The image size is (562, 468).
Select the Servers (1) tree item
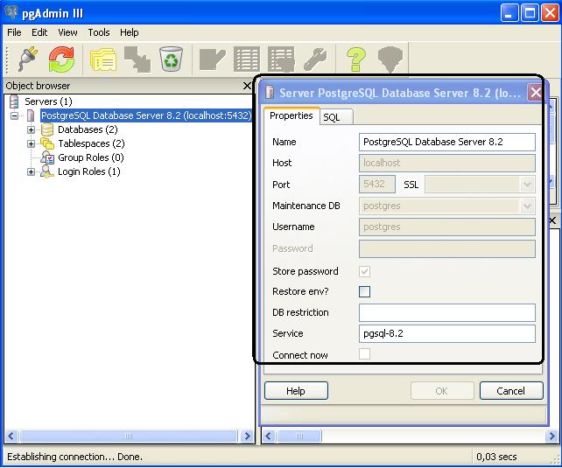coord(48,101)
